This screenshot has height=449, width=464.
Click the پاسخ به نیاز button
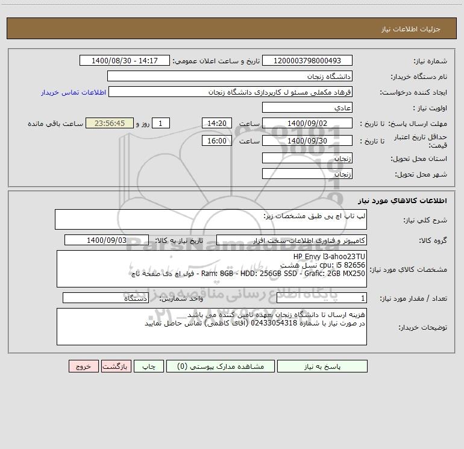pyautogui.click(x=322, y=366)
